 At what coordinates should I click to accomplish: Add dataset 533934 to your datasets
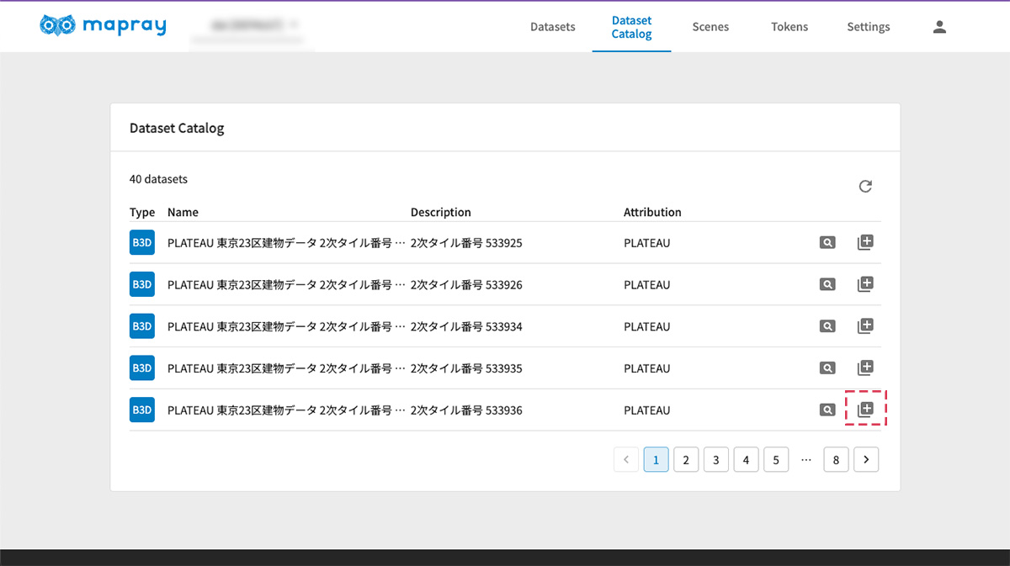pyautogui.click(x=865, y=326)
